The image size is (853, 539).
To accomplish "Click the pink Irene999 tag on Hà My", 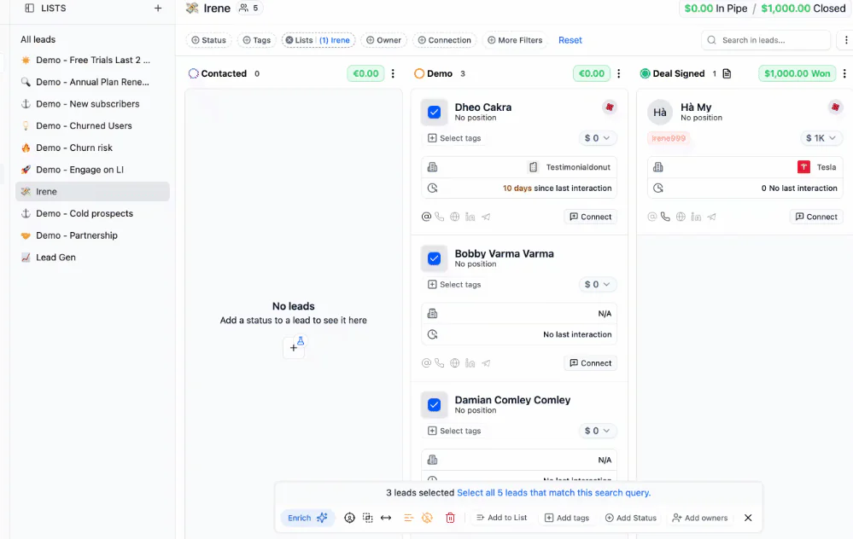I will tap(669, 138).
